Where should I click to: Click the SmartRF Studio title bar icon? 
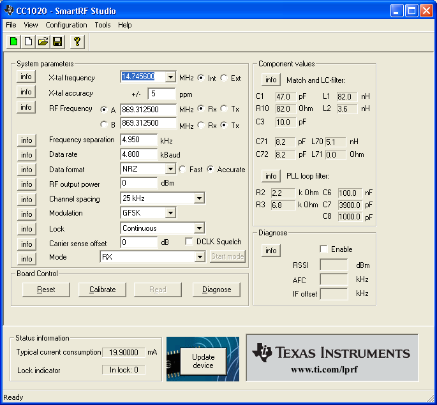tap(9, 11)
